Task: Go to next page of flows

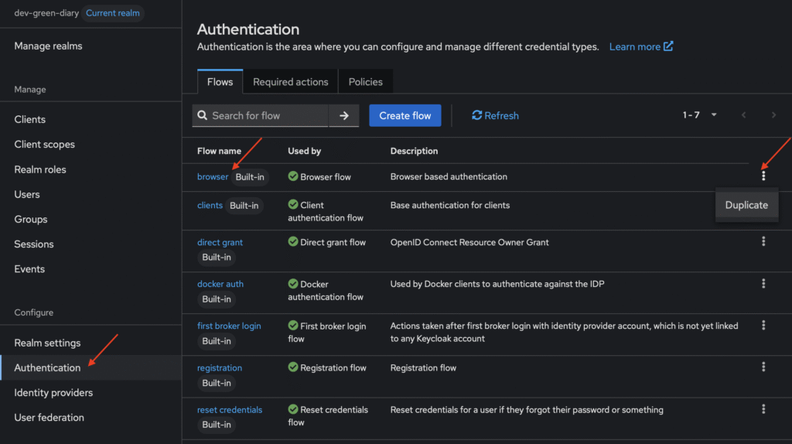Action: point(773,115)
